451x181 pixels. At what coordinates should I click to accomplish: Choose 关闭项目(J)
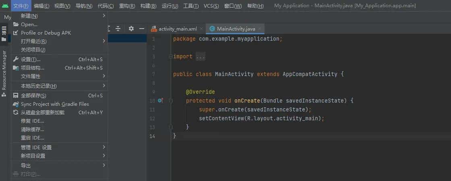(x=59, y=50)
